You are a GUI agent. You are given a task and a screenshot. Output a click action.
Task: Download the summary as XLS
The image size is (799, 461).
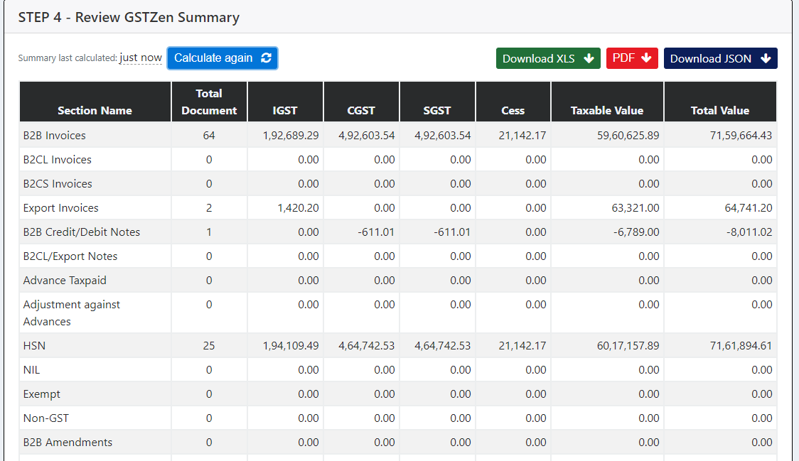tap(547, 59)
